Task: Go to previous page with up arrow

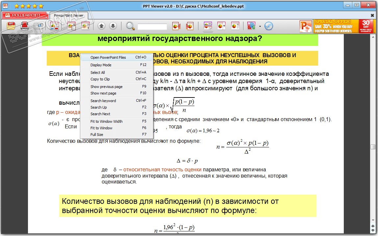Action: tap(102, 26)
